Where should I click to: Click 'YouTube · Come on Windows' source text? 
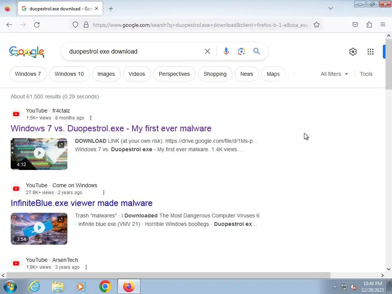click(62, 186)
